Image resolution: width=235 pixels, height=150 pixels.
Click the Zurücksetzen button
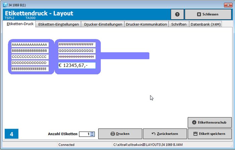point(165,134)
